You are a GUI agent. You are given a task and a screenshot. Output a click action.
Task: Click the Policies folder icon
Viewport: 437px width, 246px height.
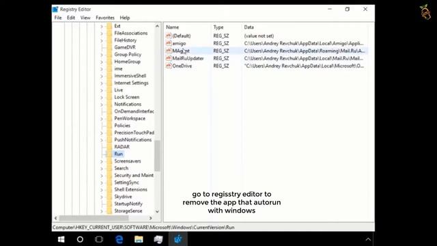coord(109,126)
